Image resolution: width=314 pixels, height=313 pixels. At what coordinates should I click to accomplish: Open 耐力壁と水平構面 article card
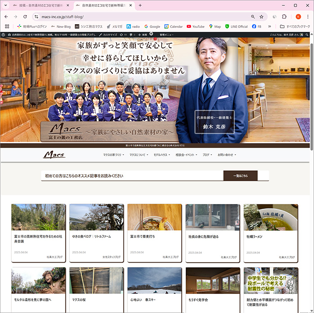coord(271,290)
